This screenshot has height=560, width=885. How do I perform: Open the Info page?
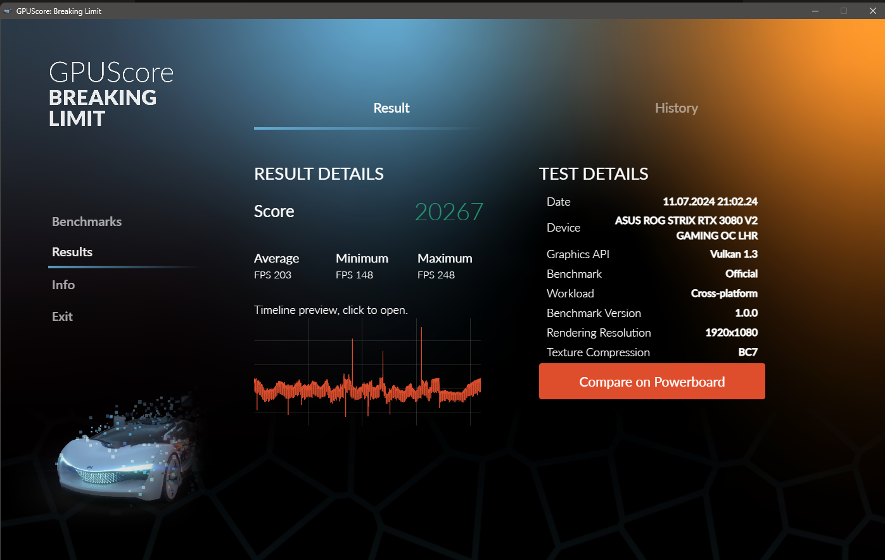point(63,285)
